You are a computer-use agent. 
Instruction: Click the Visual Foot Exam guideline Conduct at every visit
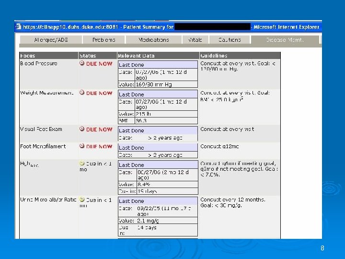(x=227, y=129)
